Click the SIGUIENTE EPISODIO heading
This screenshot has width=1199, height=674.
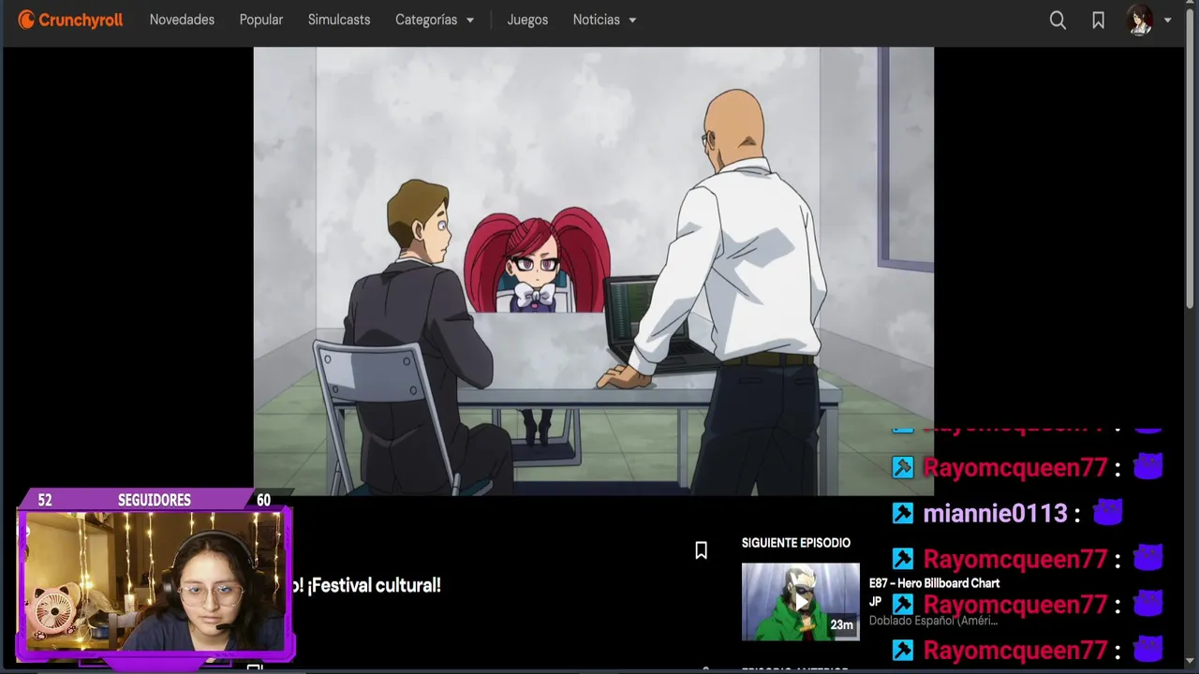point(796,543)
